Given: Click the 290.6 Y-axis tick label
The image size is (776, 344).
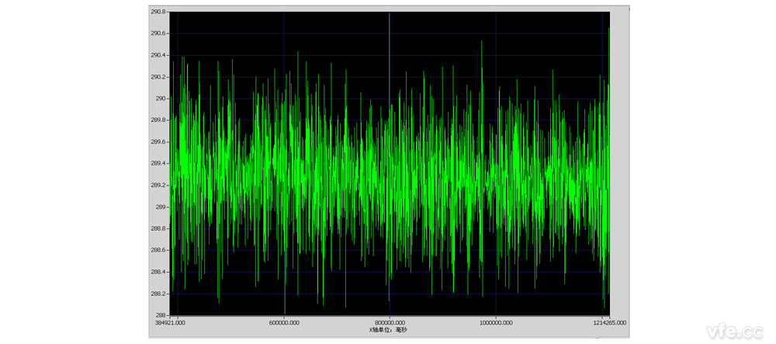Looking at the screenshot, I should tap(158, 33).
